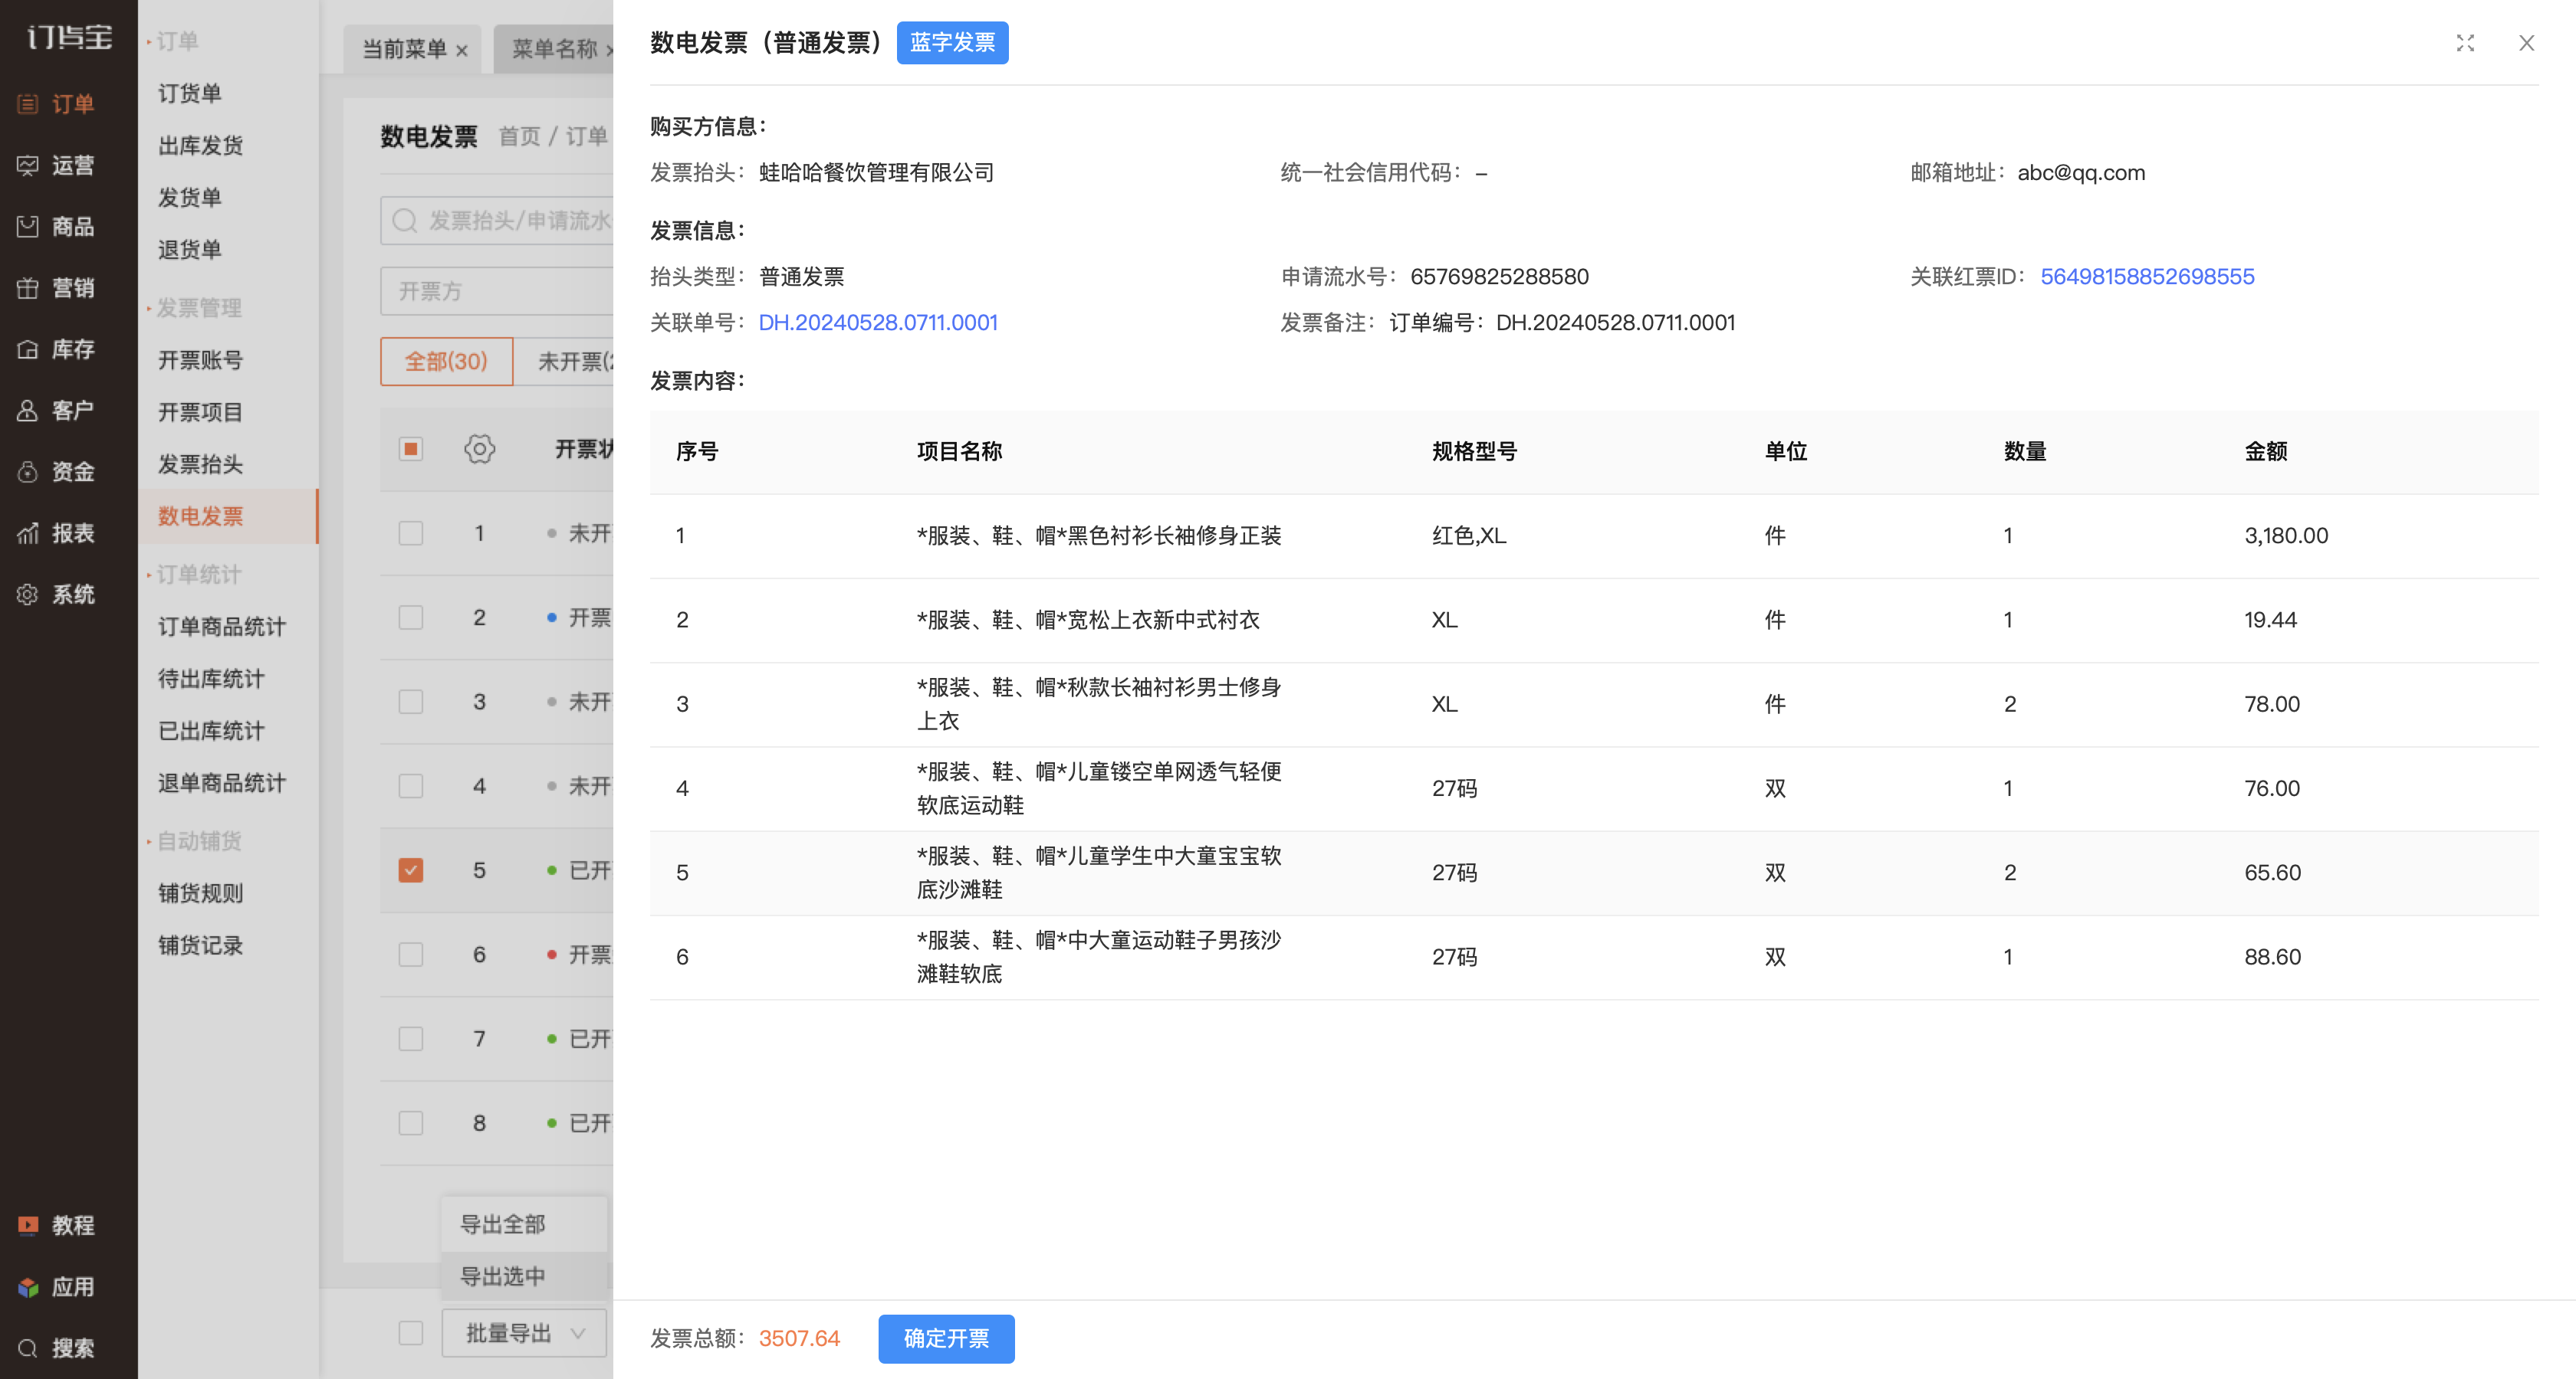Click the table column settings gear
The image size is (2576, 1379).
480,450
